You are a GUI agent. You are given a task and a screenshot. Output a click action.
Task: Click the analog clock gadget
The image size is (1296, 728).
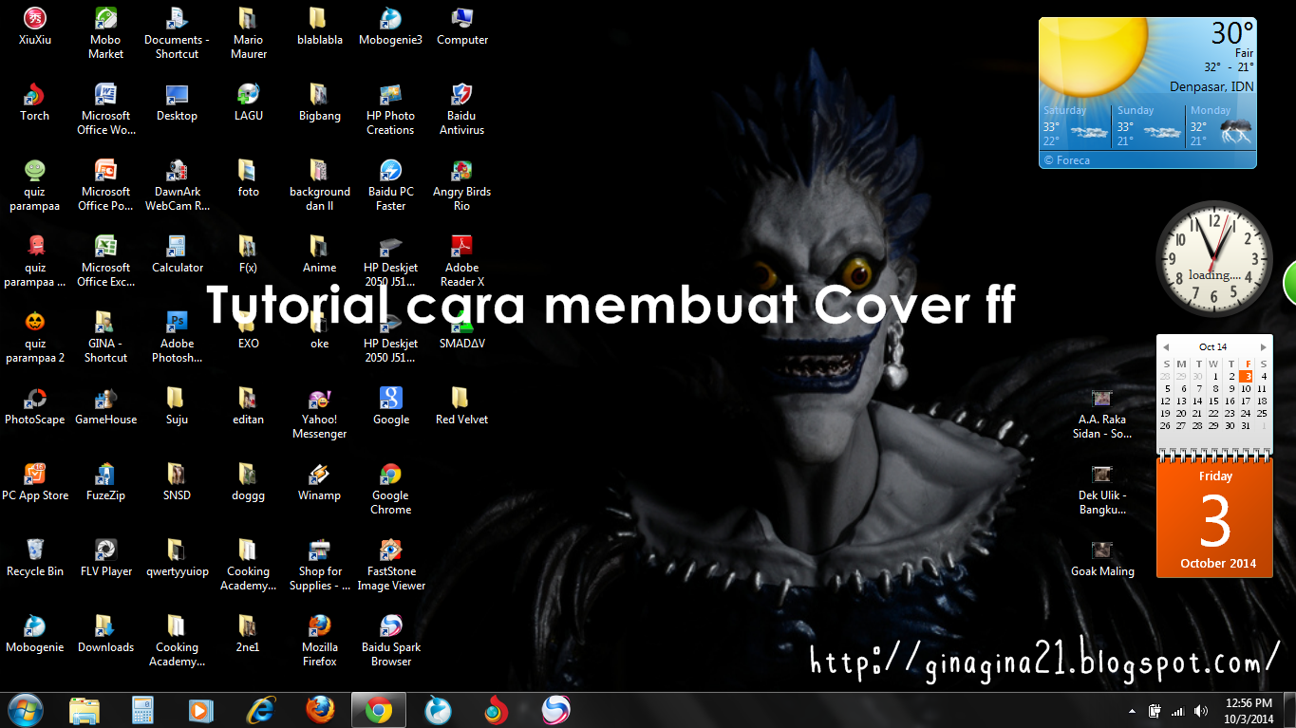click(x=1214, y=258)
